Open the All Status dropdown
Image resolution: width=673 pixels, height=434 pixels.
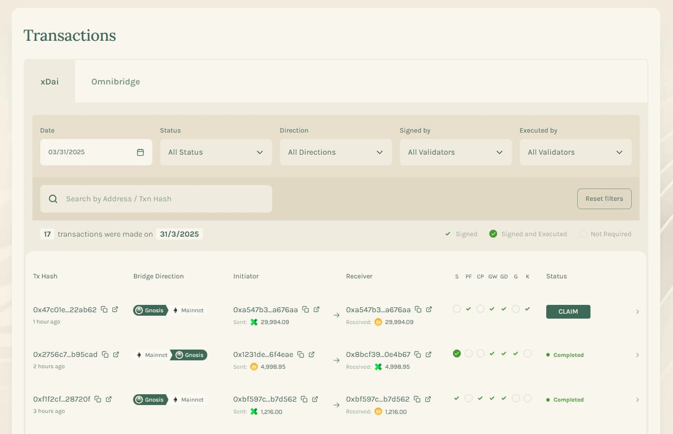coord(216,152)
